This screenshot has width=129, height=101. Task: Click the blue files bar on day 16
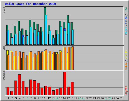tap(64, 30)
